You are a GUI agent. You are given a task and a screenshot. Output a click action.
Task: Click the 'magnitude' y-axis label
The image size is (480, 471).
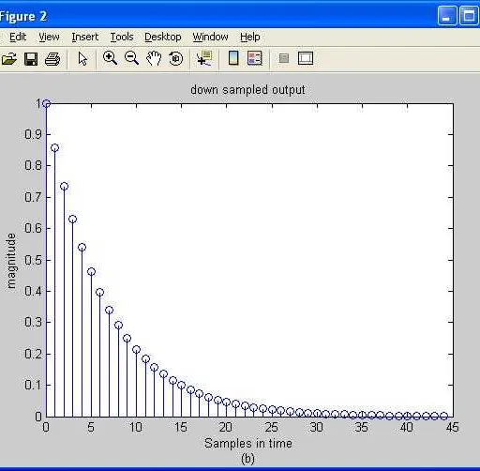point(11,261)
